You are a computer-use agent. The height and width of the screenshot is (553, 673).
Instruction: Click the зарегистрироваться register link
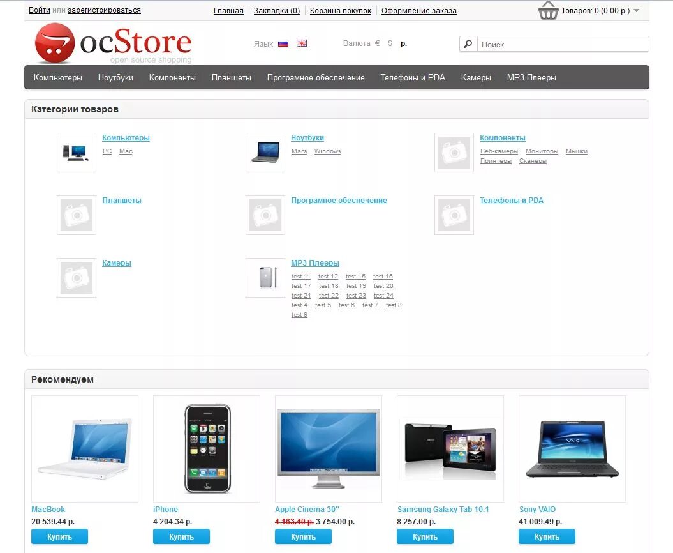pos(104,10)
